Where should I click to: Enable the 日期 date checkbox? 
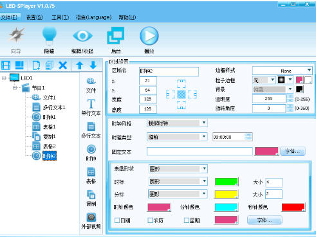[117, 220]
